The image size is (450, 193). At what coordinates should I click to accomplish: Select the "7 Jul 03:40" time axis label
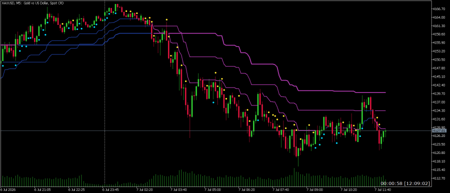(178, 190)
